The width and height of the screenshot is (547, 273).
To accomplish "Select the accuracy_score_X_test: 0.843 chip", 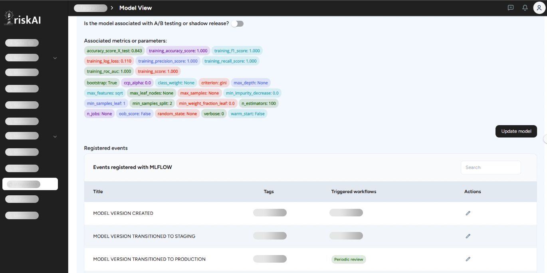I will [114, 51].
